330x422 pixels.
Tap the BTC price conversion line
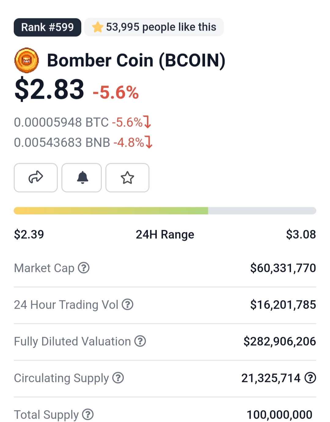tap(82, 122)
